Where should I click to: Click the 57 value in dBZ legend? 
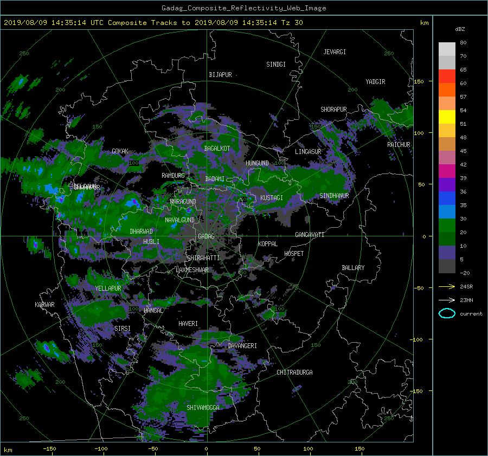(x=463, y=97)
